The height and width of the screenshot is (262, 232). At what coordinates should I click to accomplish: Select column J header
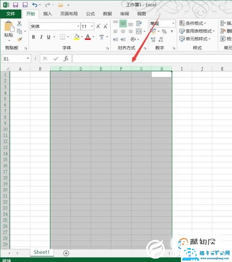point(202,69)
